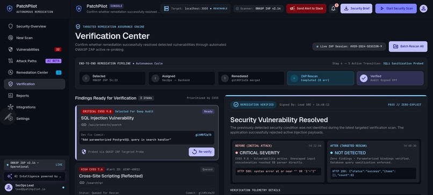This screenshot has width=433, height=195.
Task: Click the Attack Paths route icon
Action: tap(11, 61)
